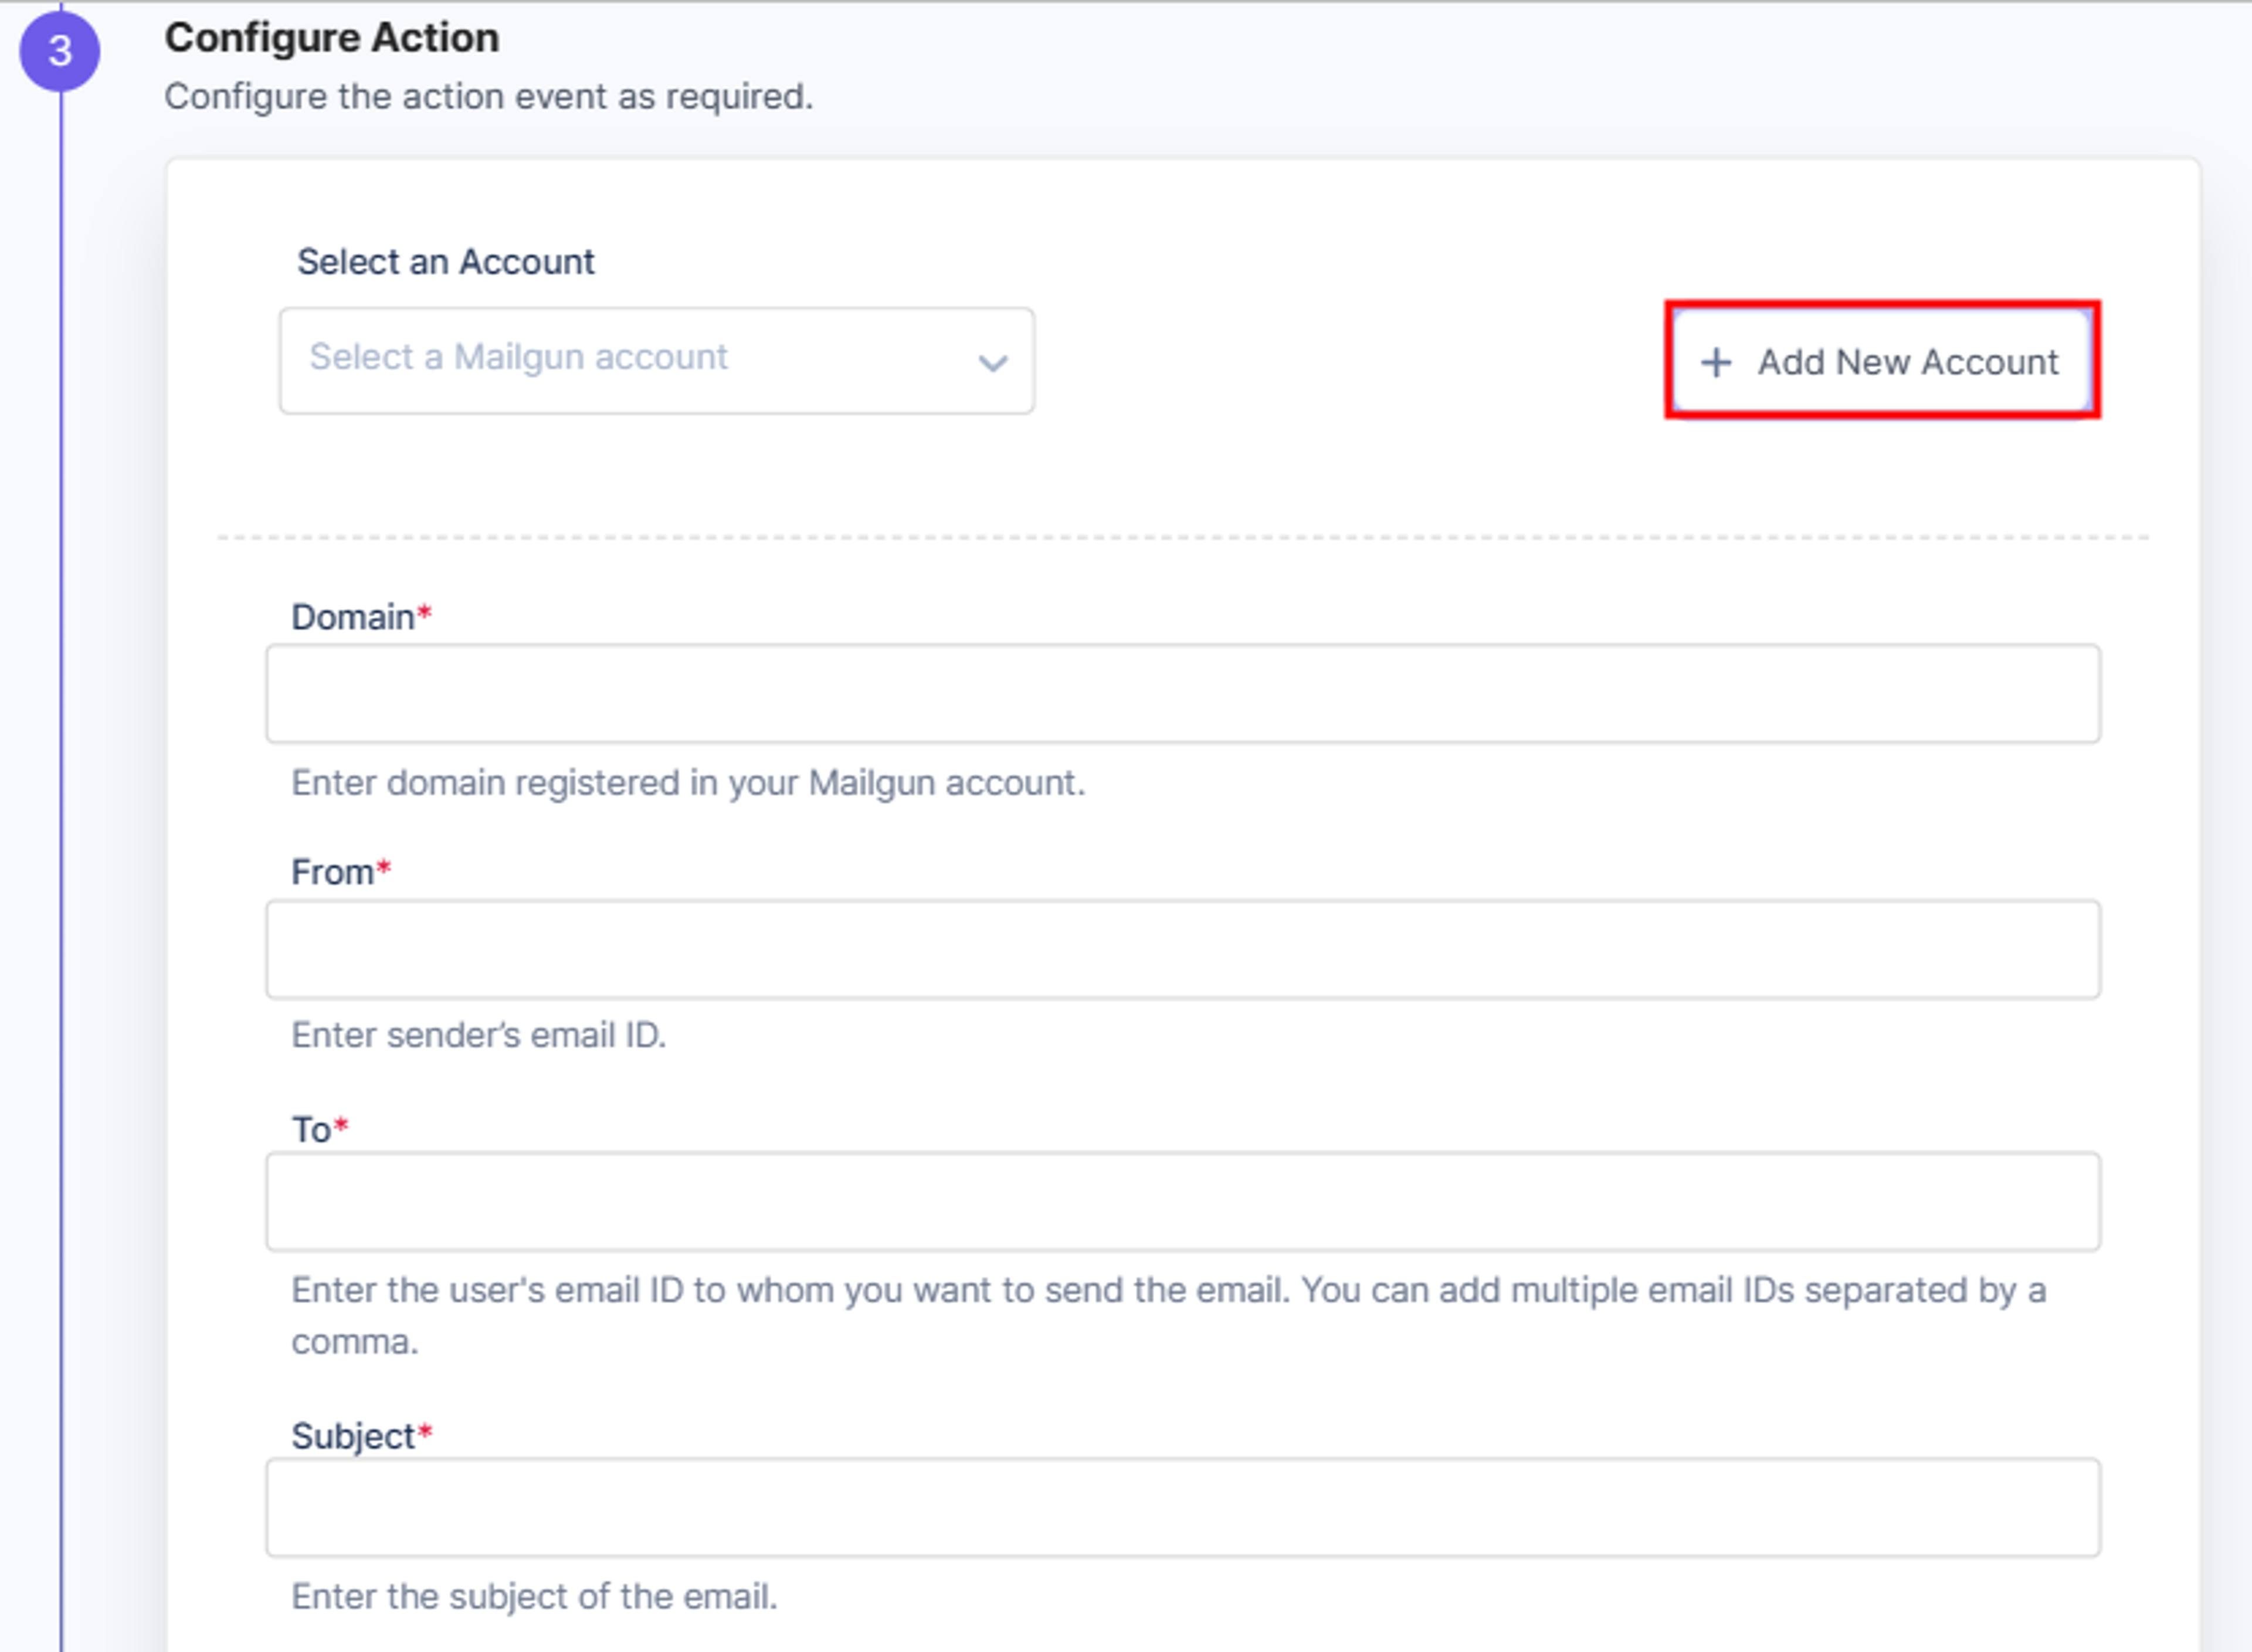The width and height of the screenshot is (2252, 1652).
Task: Expand the Mailgun account chevron arrow
Action: 992,363
